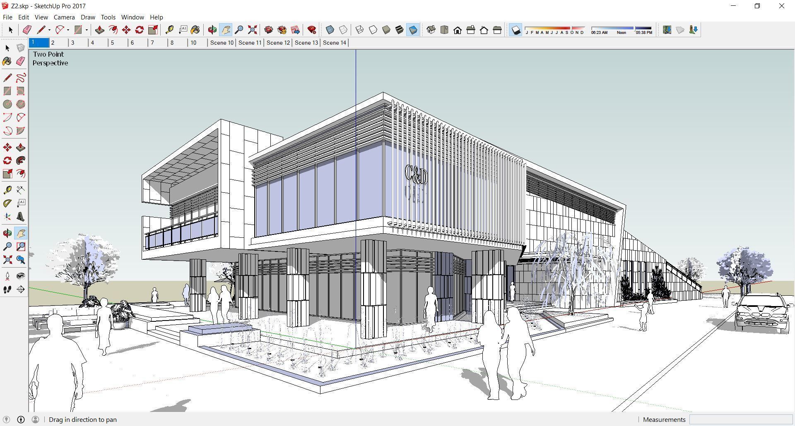Open the Window menu
795x426 pixels.
(132, 17)
